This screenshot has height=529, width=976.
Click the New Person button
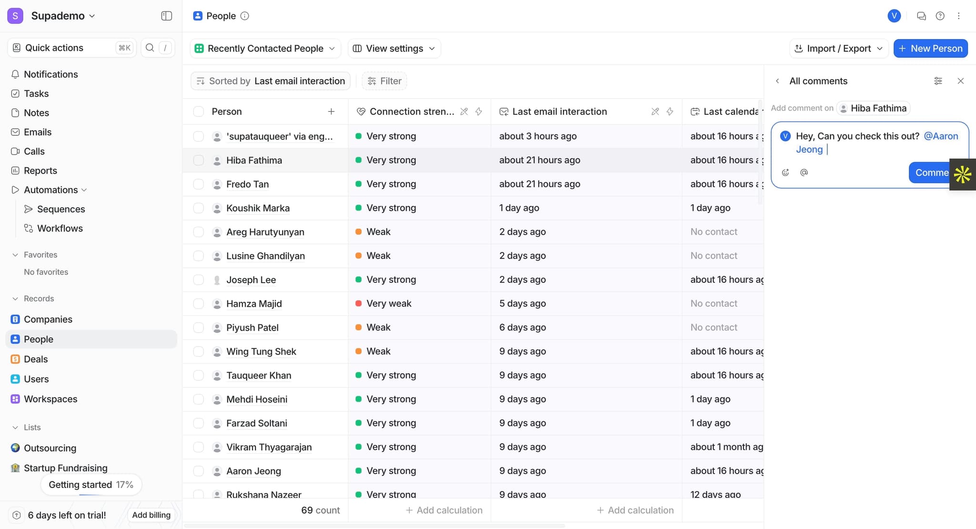pos(930,49)
